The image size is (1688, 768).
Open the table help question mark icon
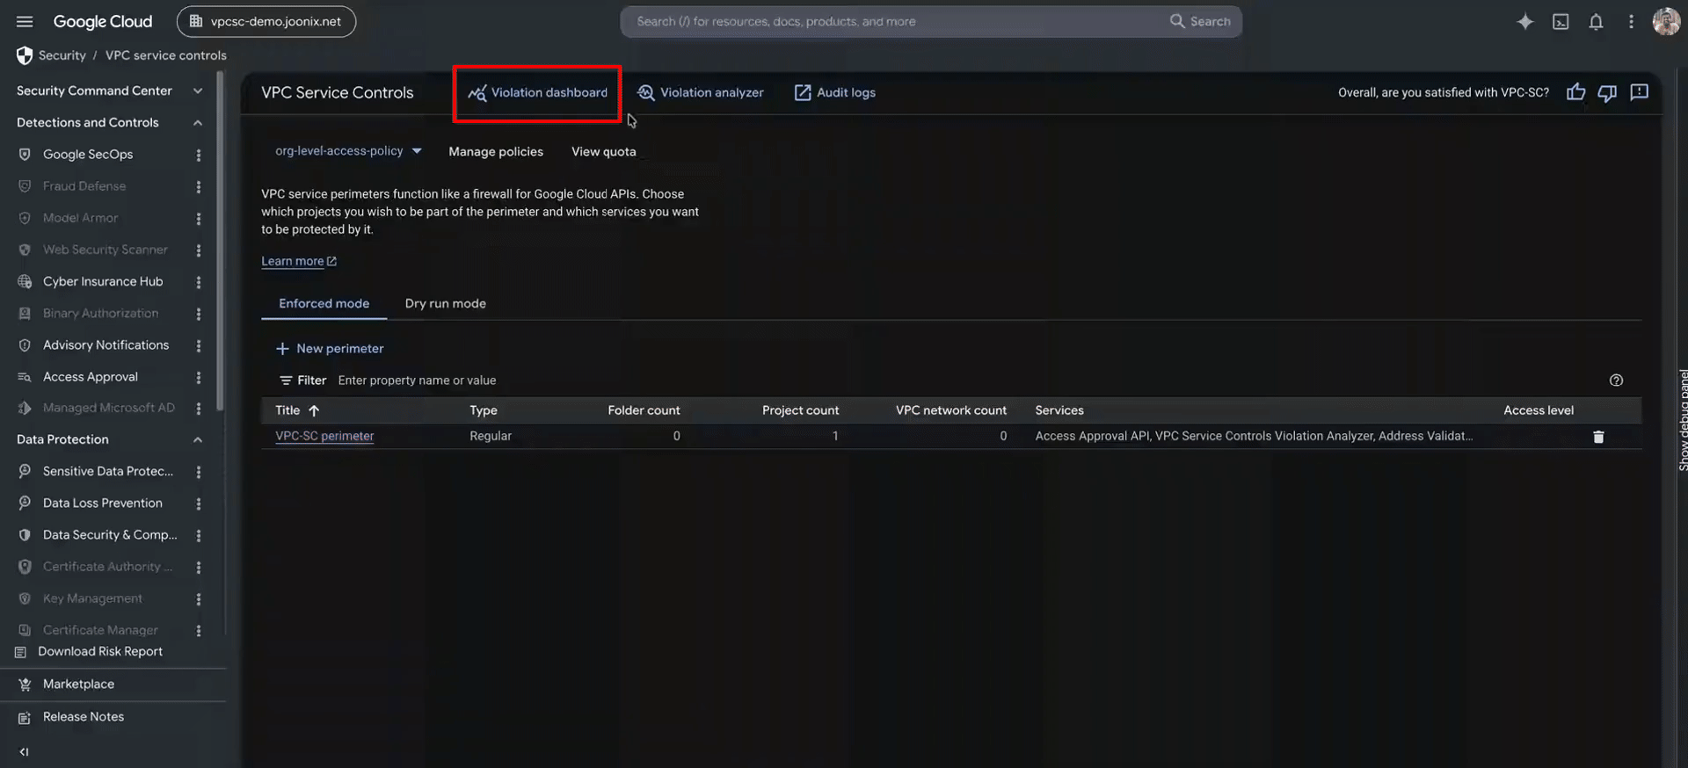click(1616, 380)
